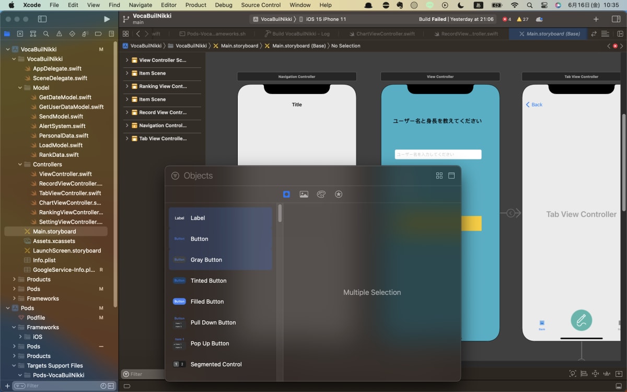Open the Issue navigator warning icon
Viewport: 627px width, 392px height.
click(59, 33)
